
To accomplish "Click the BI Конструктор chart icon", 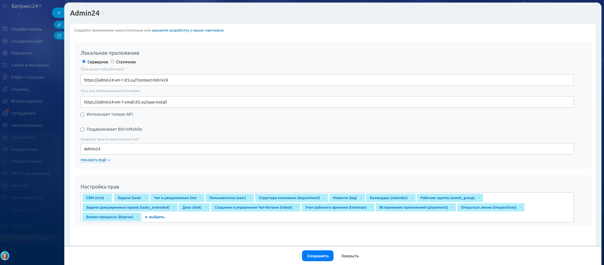I will tap(5, 101).
